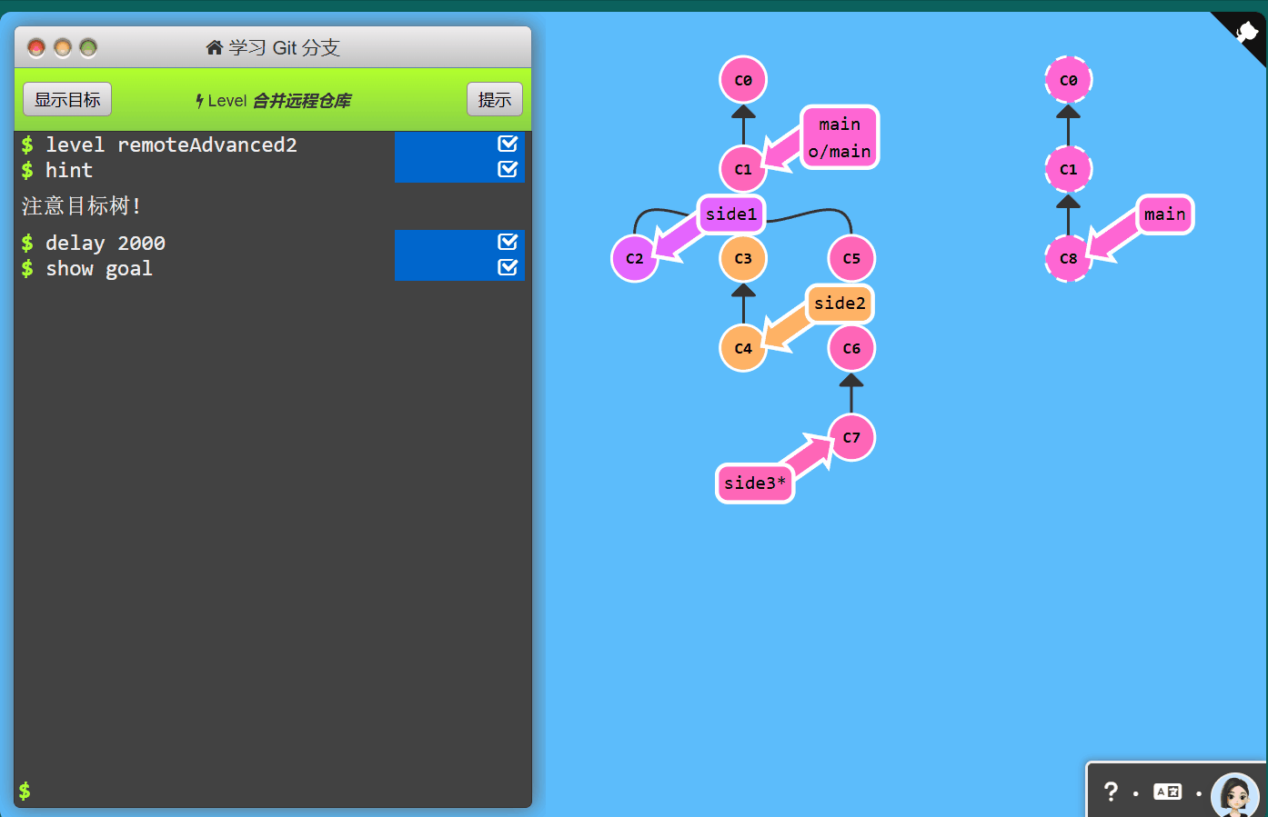Select the orange side2 branch label
This screenshot has width=1268, height=817.
click(x=839, y=304)
